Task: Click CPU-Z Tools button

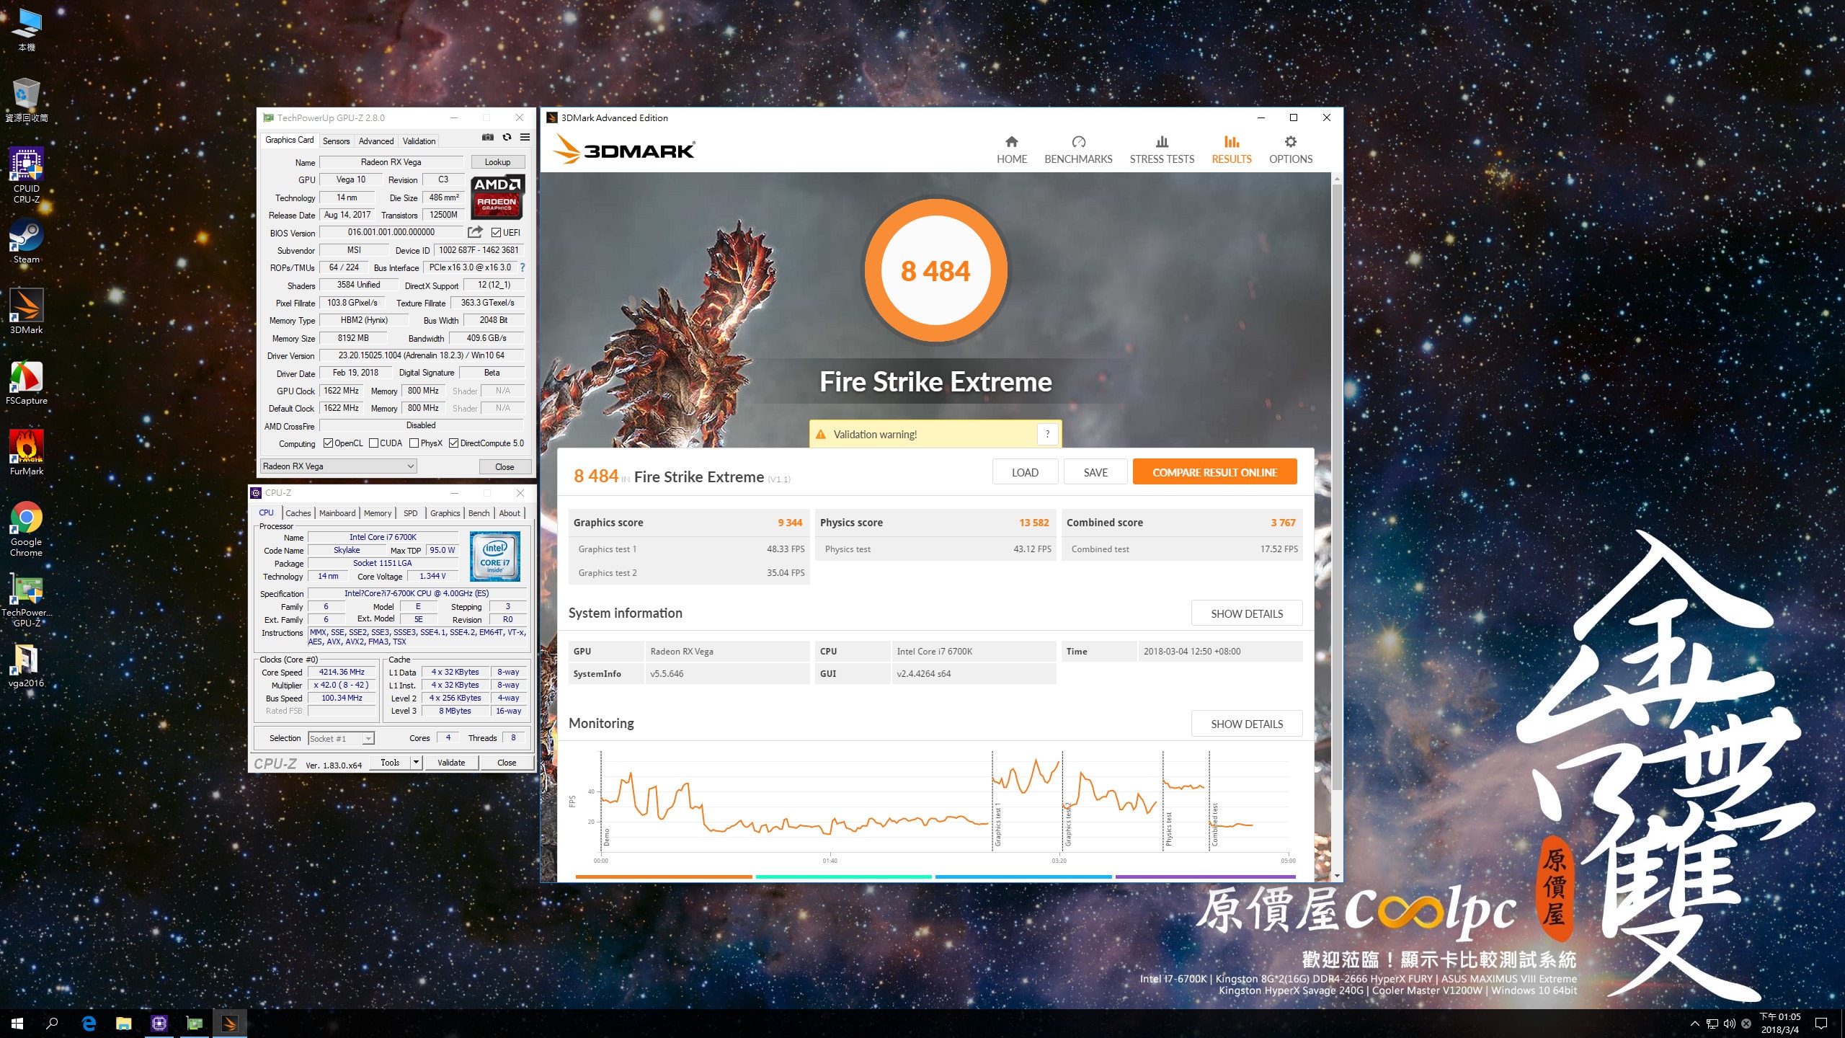Action: click(x=390, y=762)
